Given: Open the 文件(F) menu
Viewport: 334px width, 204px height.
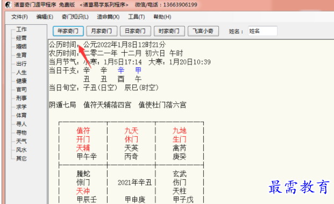Looking at the screenshot, I should (x=19, y=17).
